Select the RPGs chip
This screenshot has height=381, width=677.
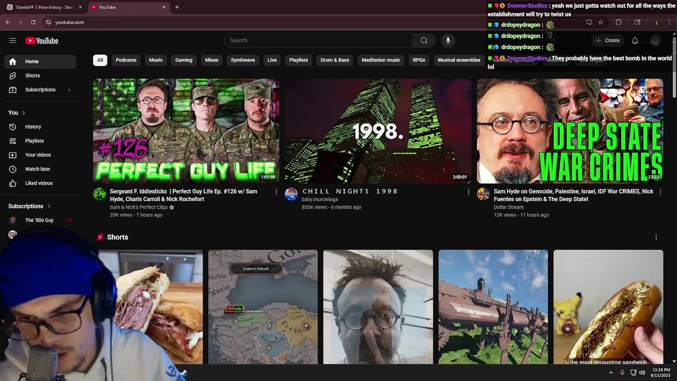[419, 60]
